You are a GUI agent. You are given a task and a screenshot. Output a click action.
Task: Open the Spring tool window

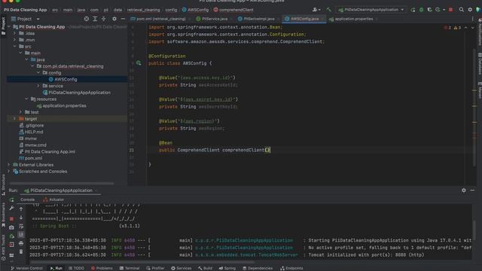coord(227,268)
